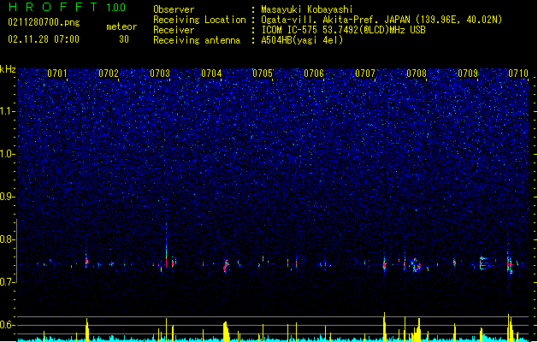Select the meteor count value 30
Image resolution: width=538 pixels, height=342 pixels.
point(124,39)
